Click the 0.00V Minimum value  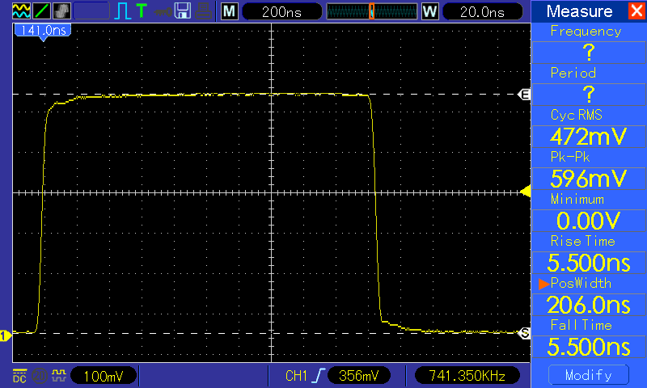589,221
